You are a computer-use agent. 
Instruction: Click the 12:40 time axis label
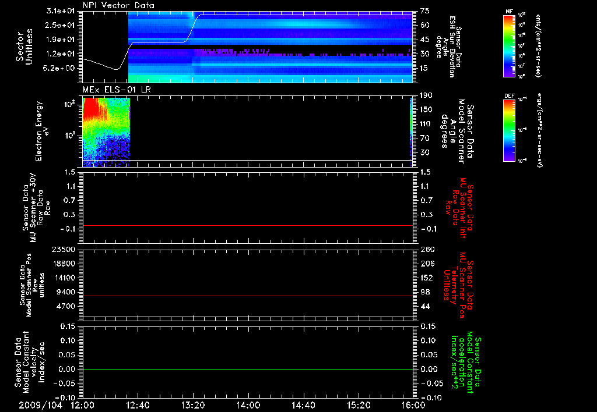[x=138, y=405]
